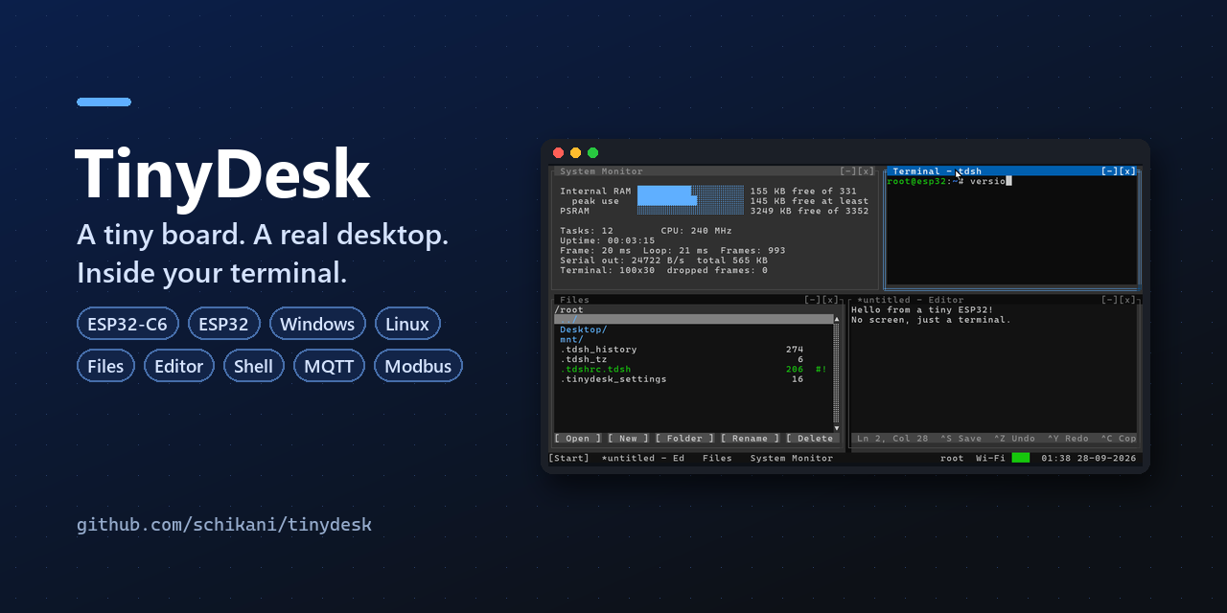
Task: Click the Files list scroll-up arrow
Action: (x=836, y=319)
